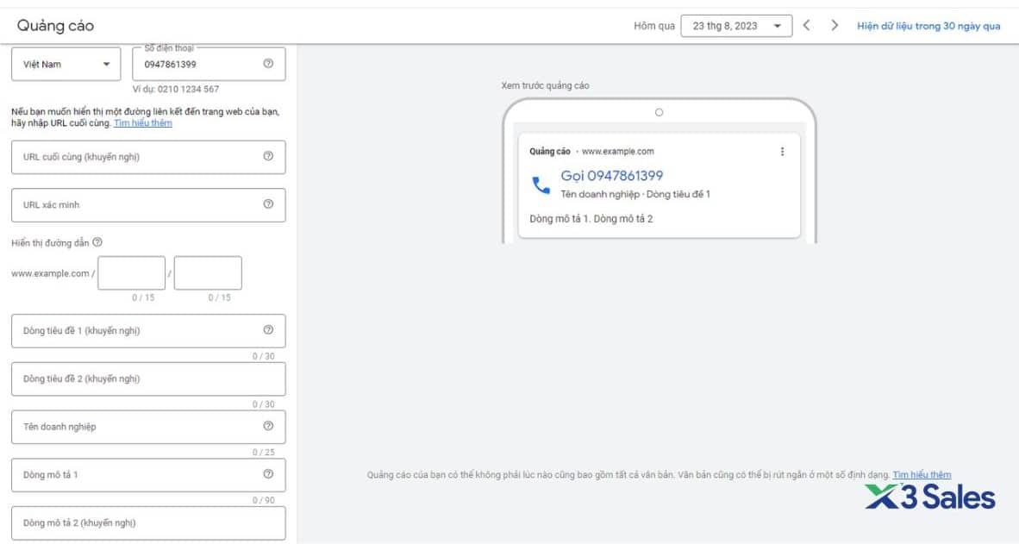Viewport: 1019px width, 544px height.
Task: Click the Gọi 0947861399 preview headline
Action: [611, 176]
